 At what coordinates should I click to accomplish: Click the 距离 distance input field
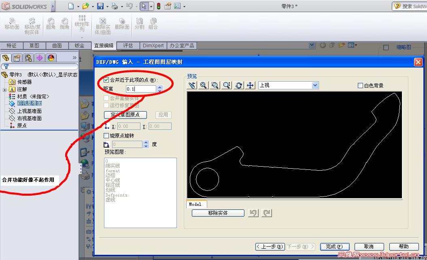(x=141, y=89)
